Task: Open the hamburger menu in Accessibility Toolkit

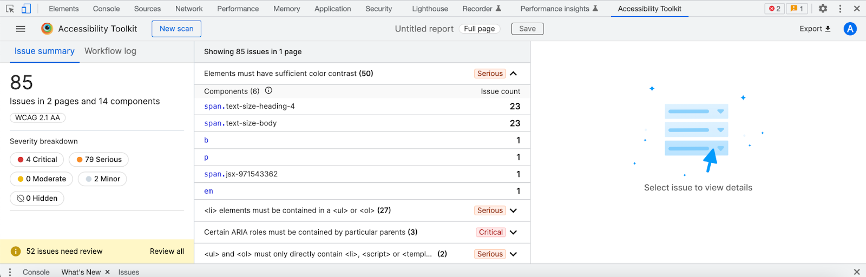Action: click(x=21, y=29)
